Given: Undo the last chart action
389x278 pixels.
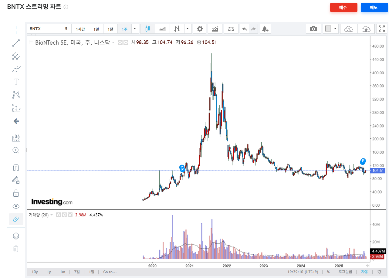Looking at the screenshot, I should (x=245, y=29).
